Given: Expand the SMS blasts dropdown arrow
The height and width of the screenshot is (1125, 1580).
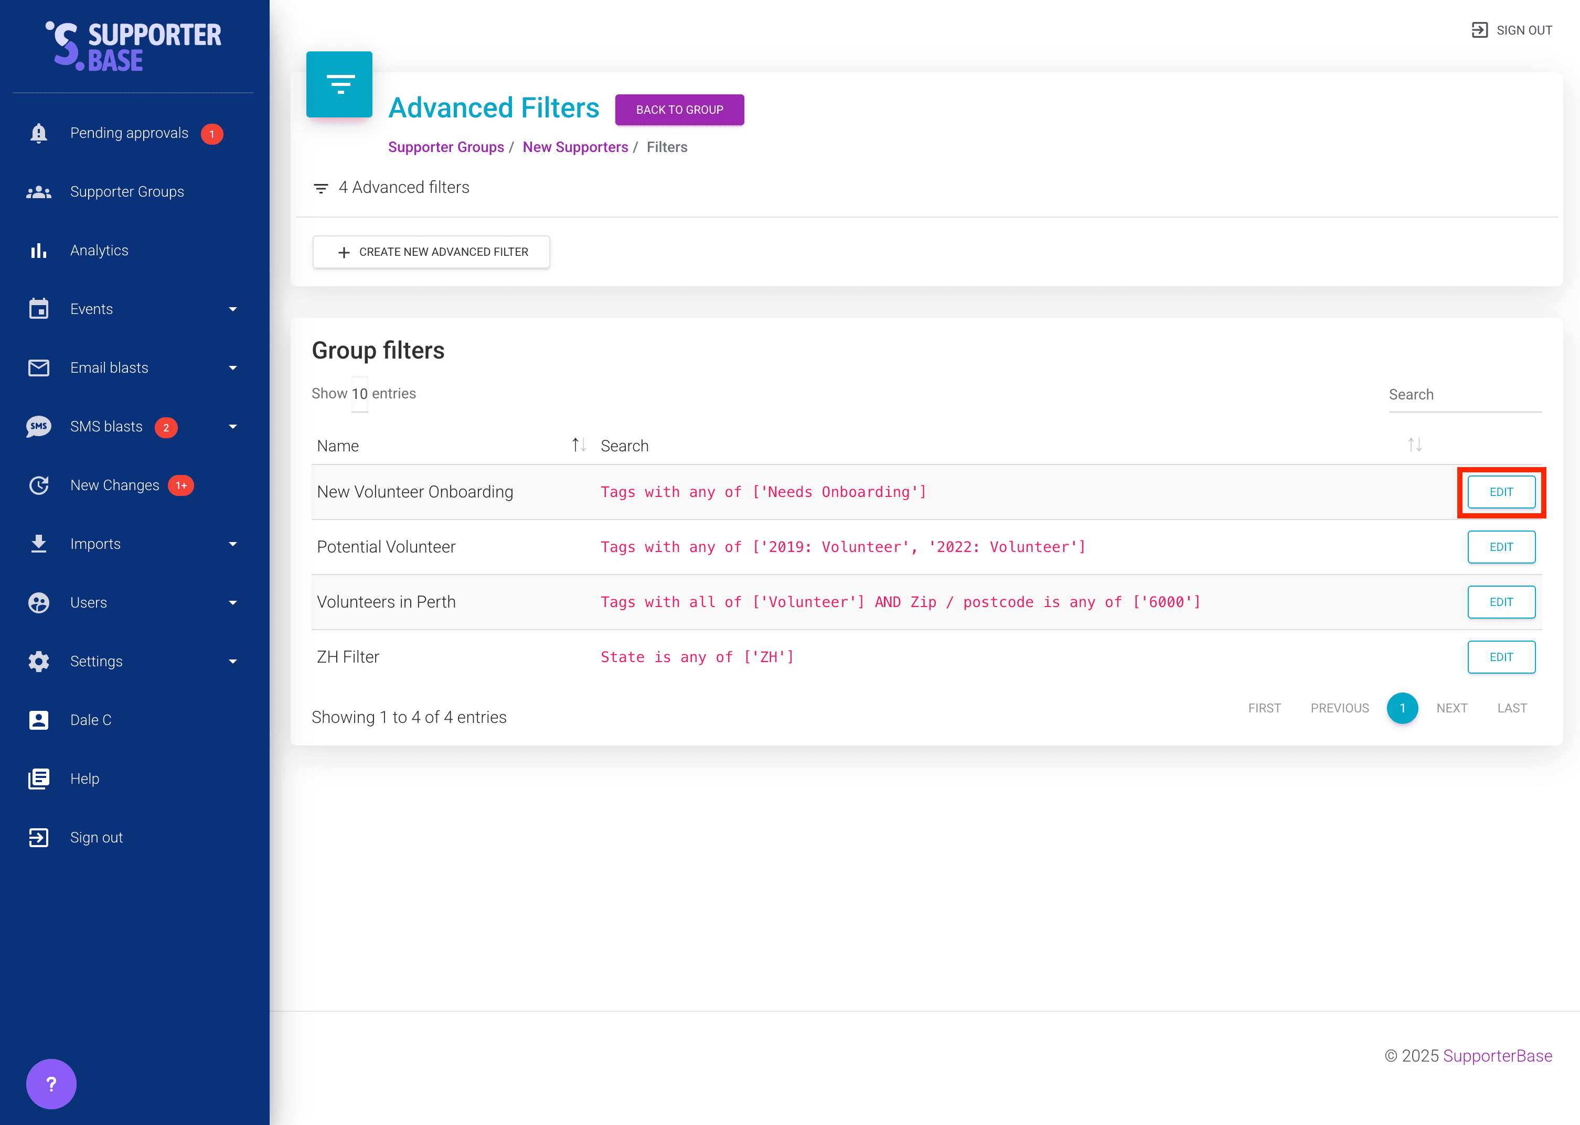Looking at the screenshot, I should click(x=233, y=427).
